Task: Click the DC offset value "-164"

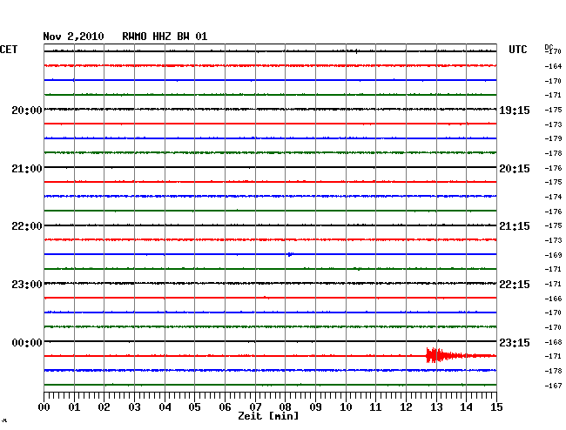Action: coord(553,66)
